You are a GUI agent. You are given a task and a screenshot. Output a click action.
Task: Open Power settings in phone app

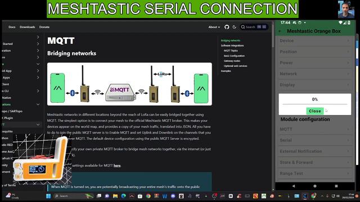click(315, 63)
